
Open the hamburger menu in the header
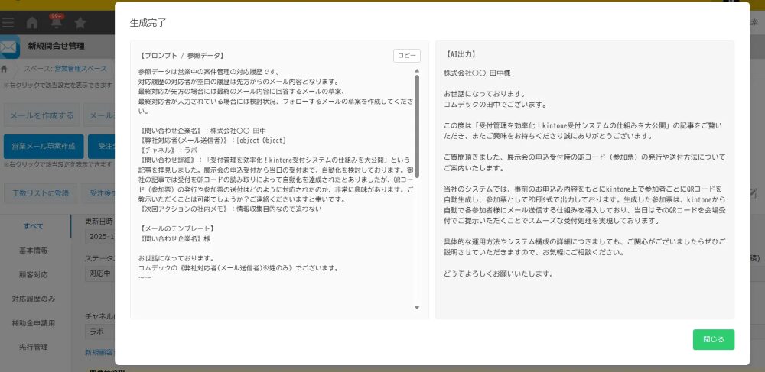8,23
